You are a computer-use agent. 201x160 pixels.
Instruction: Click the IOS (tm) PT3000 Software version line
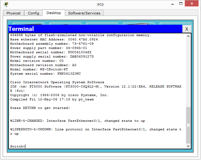tap(96, 89)
